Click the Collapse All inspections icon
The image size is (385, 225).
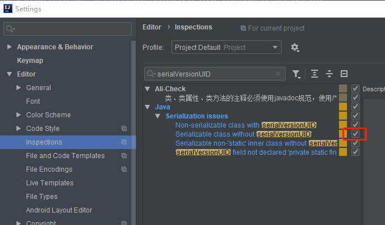329,74
